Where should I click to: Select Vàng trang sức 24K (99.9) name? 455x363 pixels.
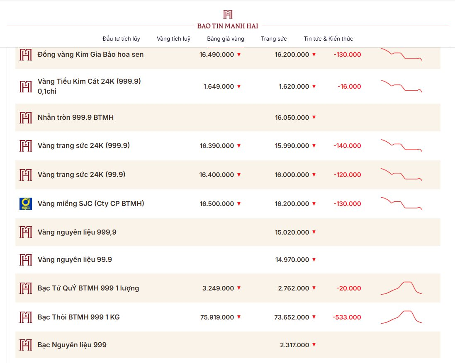pos(82,174)
